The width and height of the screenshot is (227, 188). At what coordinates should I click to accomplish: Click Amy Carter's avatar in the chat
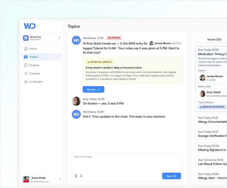(x=76, y=101)
